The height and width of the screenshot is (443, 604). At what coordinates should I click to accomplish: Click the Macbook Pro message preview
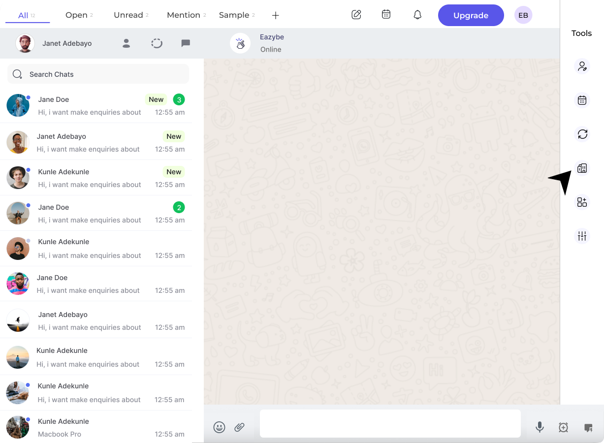pyautogui.click(x=60, y=434)
